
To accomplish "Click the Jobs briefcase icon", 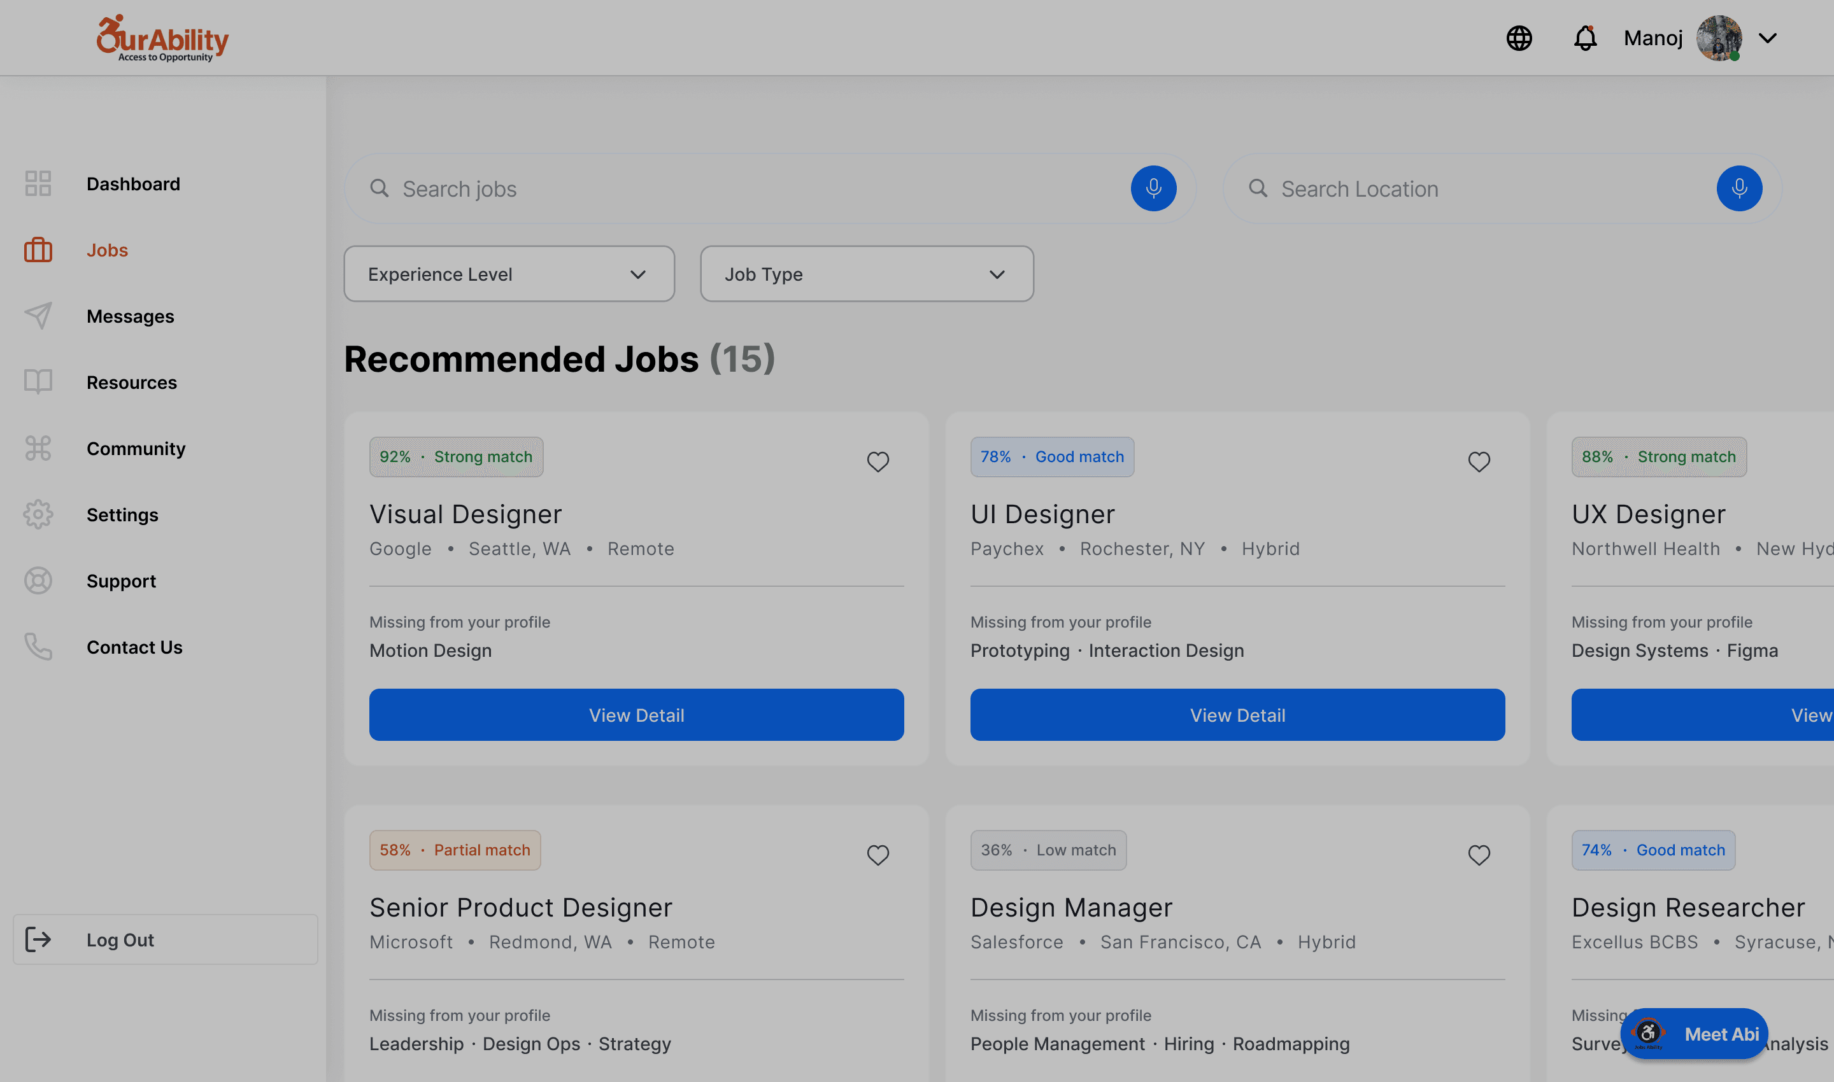I will pos(38,250).
